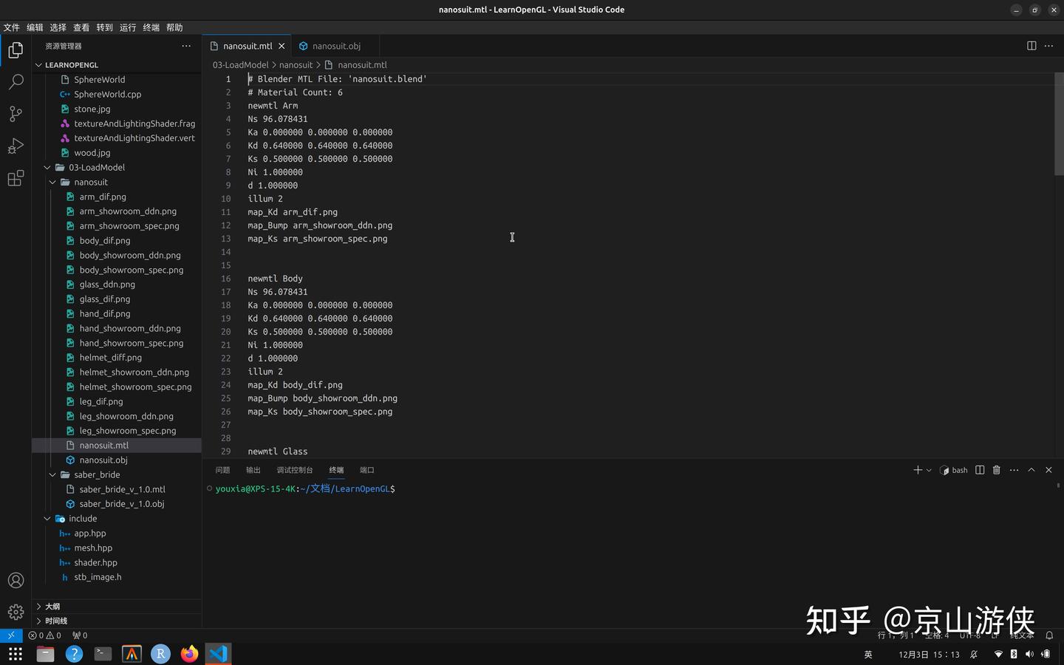The width and height of the screenshot is (1064, 665).
Task: Switch to the nanosuit.obj tab
Action: point(335,45)
